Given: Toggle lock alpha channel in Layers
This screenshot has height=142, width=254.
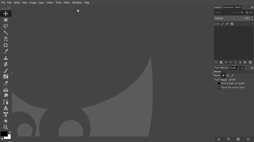Looking at the screenshot, I should point(232,24).
